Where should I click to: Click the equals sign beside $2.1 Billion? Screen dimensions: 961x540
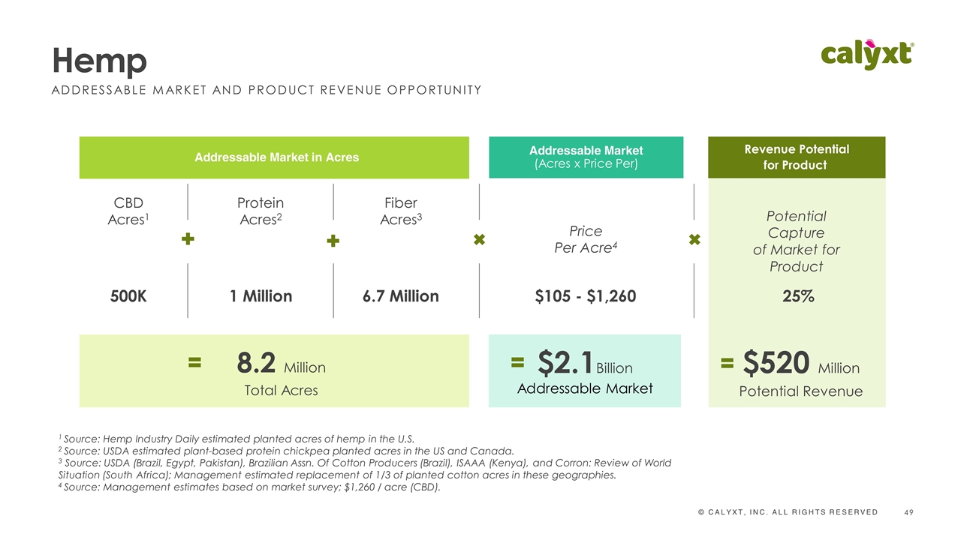click(x=517, y=363)
